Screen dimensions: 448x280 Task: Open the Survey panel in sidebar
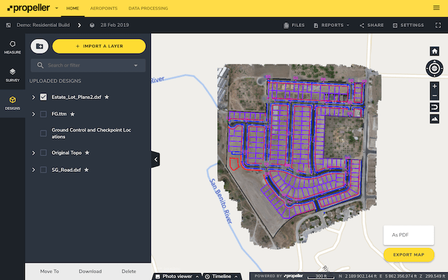point(12,74)
